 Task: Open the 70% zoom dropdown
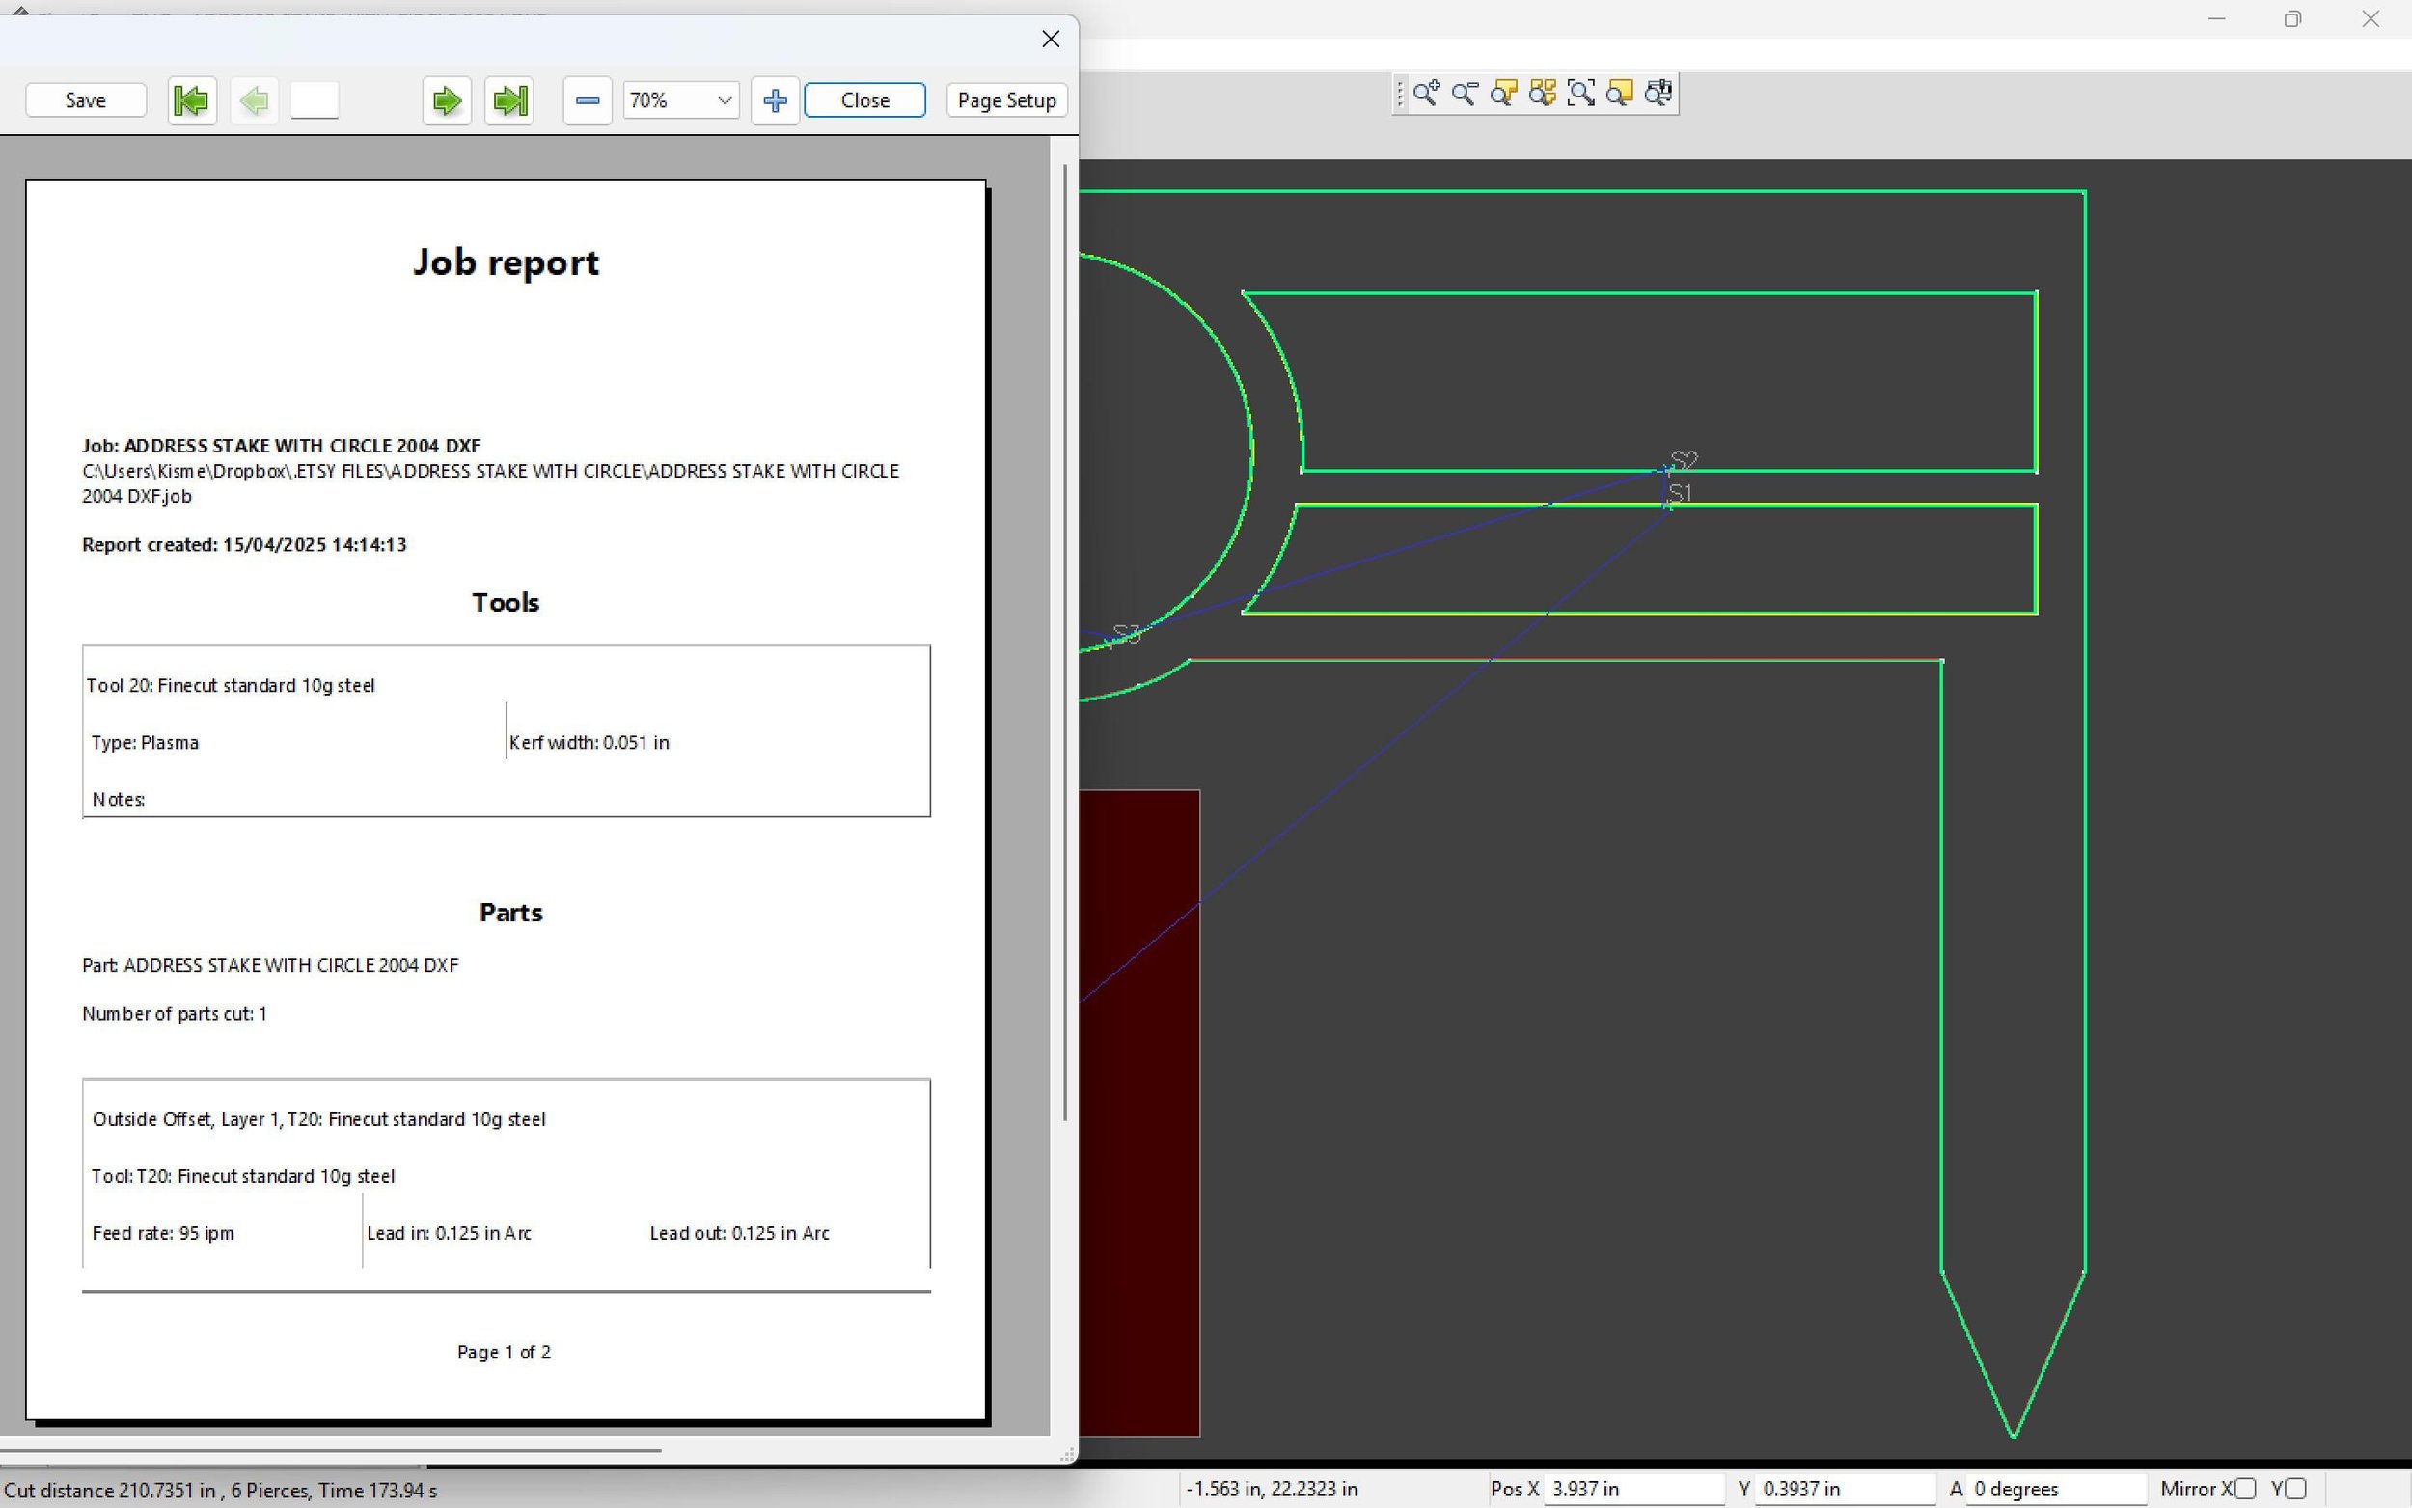coord(681,100)
